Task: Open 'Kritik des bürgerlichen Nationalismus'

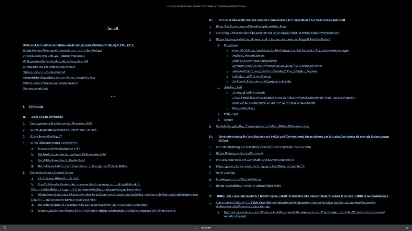Action: 254,61
